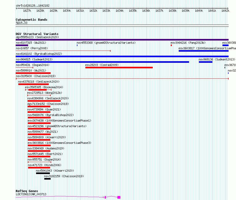236x200 pixels.
Task: Click nsv4523296 (gnomADStructuralVariants) label
Action: pyautogui.click(x=57, y=126)
